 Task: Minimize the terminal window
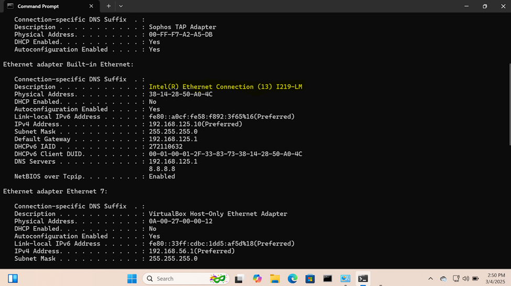coord(466,6)
